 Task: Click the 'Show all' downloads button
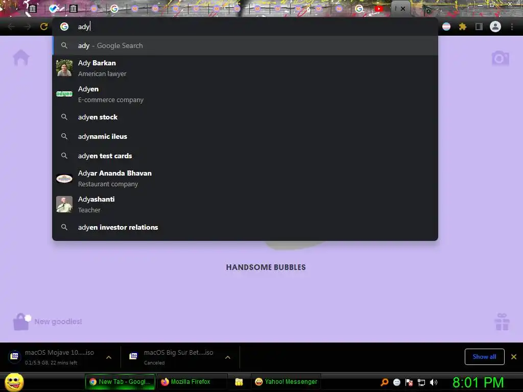(x=484, y=357)
